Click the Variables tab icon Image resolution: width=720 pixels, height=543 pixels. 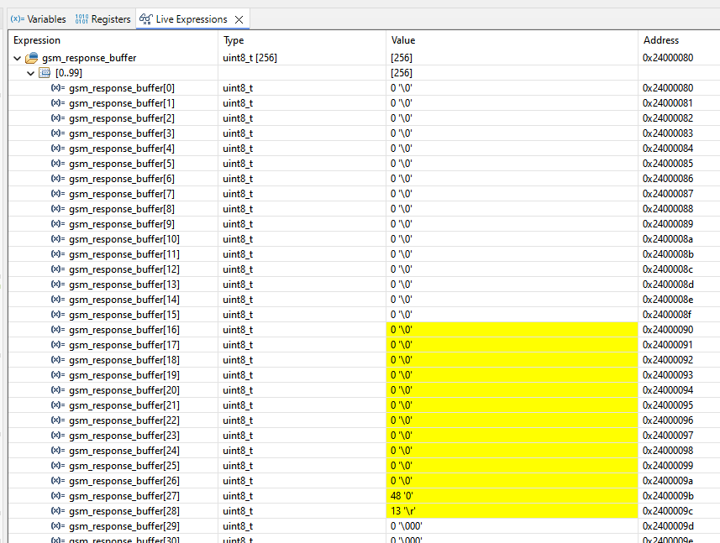pyautogui.click(x=18, y=19)
